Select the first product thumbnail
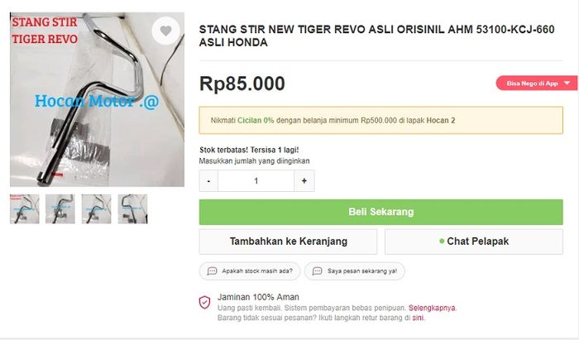This screenshot has height=340, width=579. (24, 209)
